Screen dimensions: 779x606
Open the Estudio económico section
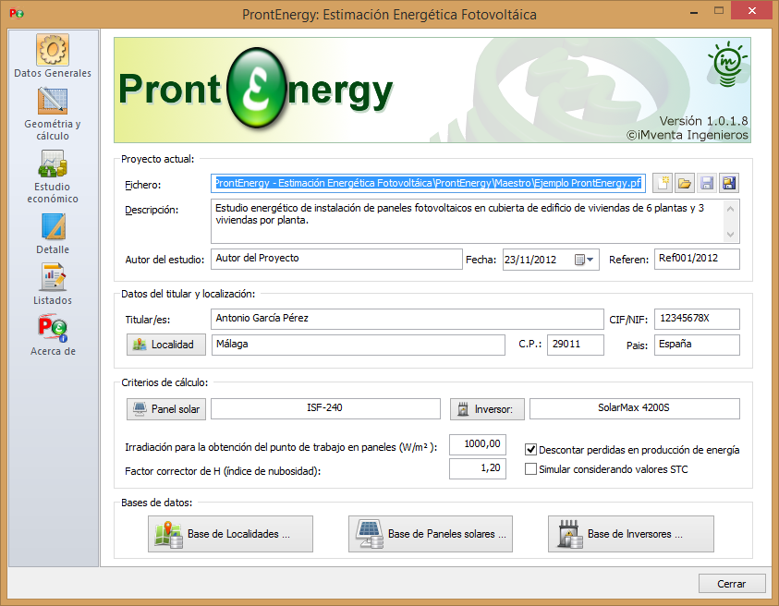point(53,176)
